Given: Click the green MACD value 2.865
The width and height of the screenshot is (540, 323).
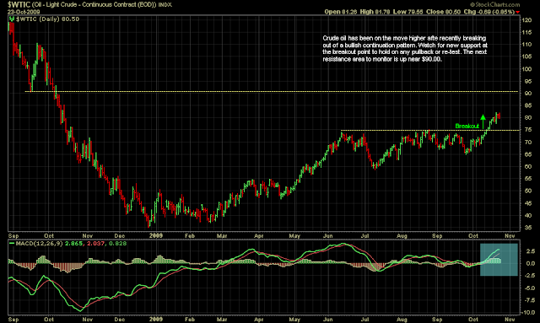Looking at the screenshot, I should (x=73, y=244).
